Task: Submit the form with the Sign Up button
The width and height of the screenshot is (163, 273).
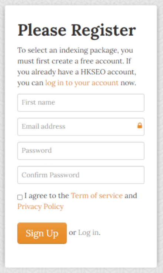Action: (x=42, y=233)
